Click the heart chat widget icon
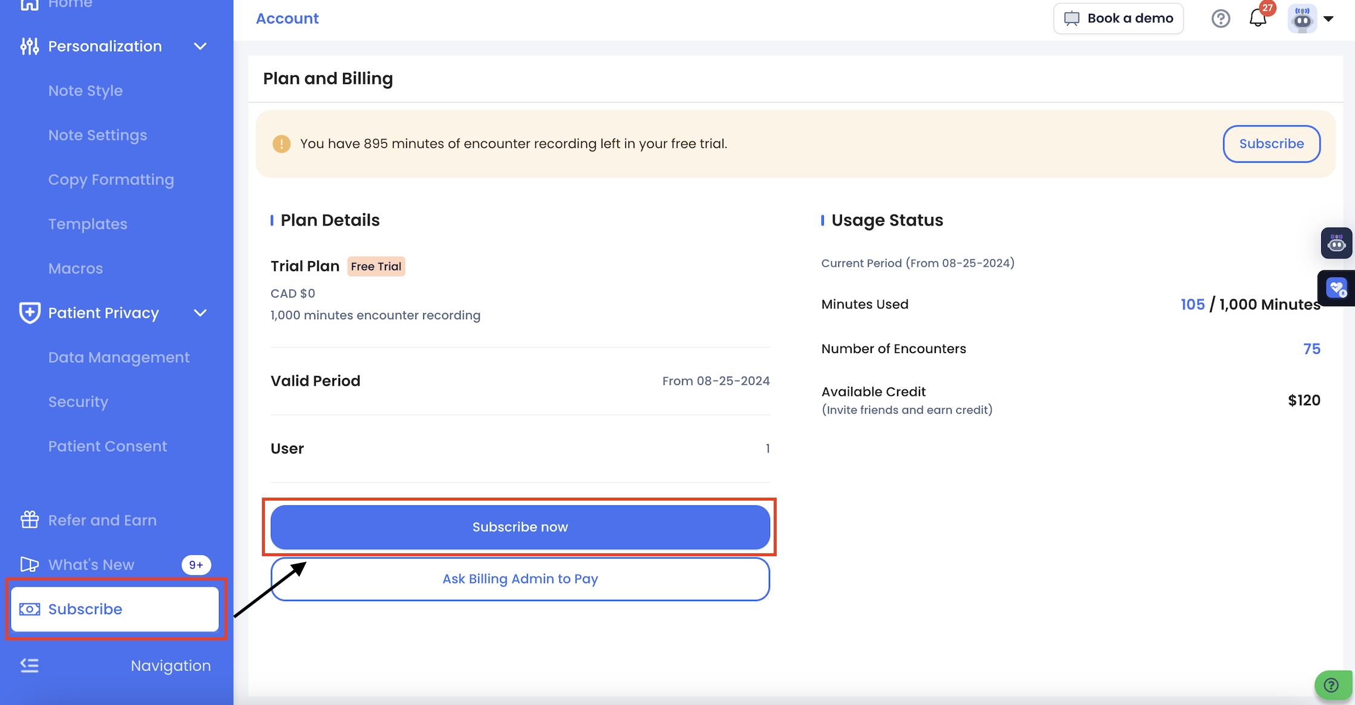The image size is (1355, 705). [1336, 288]
